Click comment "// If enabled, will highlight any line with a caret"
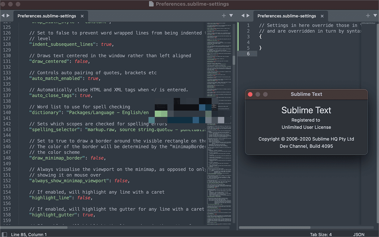379x237 pixels. (97, 192)
